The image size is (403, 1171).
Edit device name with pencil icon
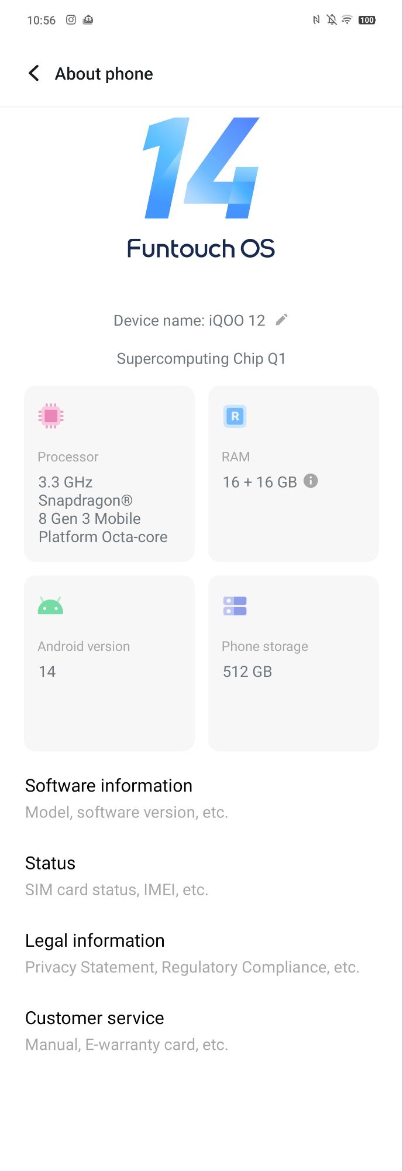coord(282,320)
